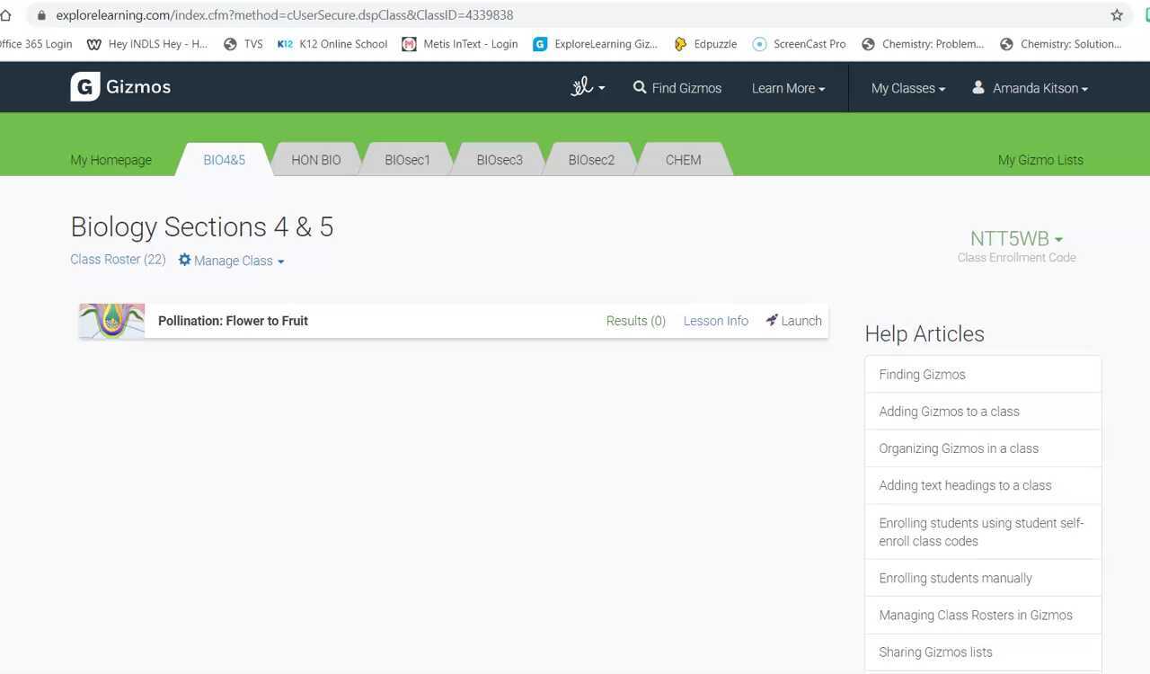Image resolution: width=1150 pixels, height=674 pixels.
Task: Open the Adding text headings to a class article
Action: pyautogui.click(x=983, y=485)
